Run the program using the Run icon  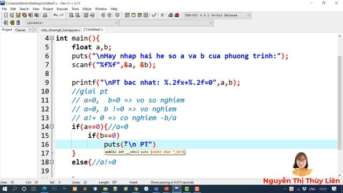coord(133,15)
